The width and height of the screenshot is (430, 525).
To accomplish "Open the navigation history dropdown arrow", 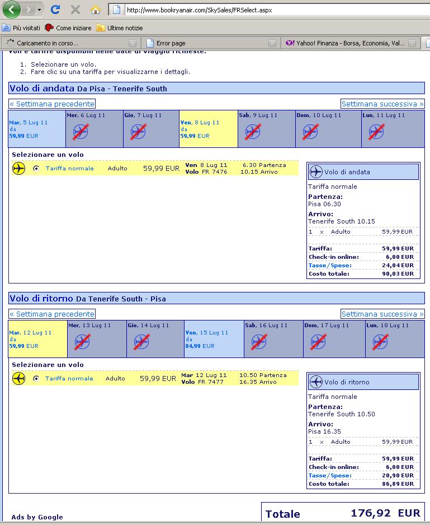I will 39,10.
